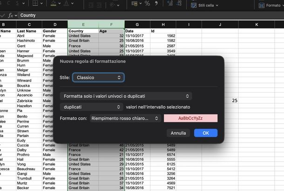Click the Id cell 6125
The height and width of the screenshot is (191, 284).
(x=163, y=164)
